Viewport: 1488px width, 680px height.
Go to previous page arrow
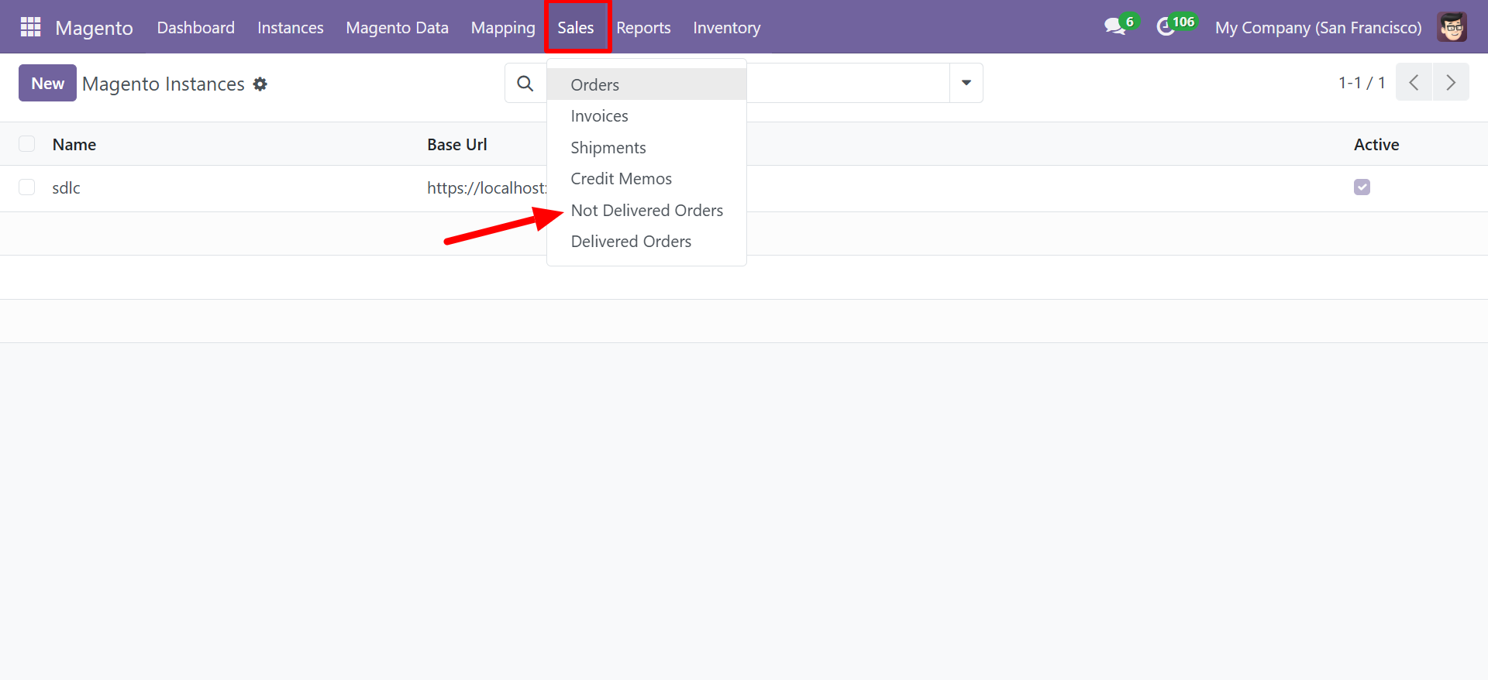(x=1414, y=82)
